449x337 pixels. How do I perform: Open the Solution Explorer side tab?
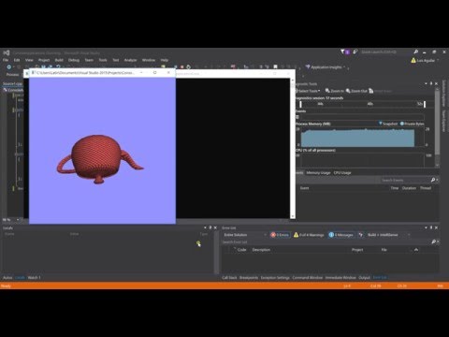coord(444,94)
